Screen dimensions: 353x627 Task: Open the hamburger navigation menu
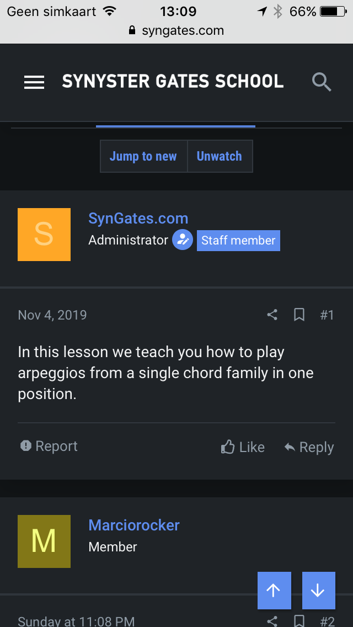34,82
